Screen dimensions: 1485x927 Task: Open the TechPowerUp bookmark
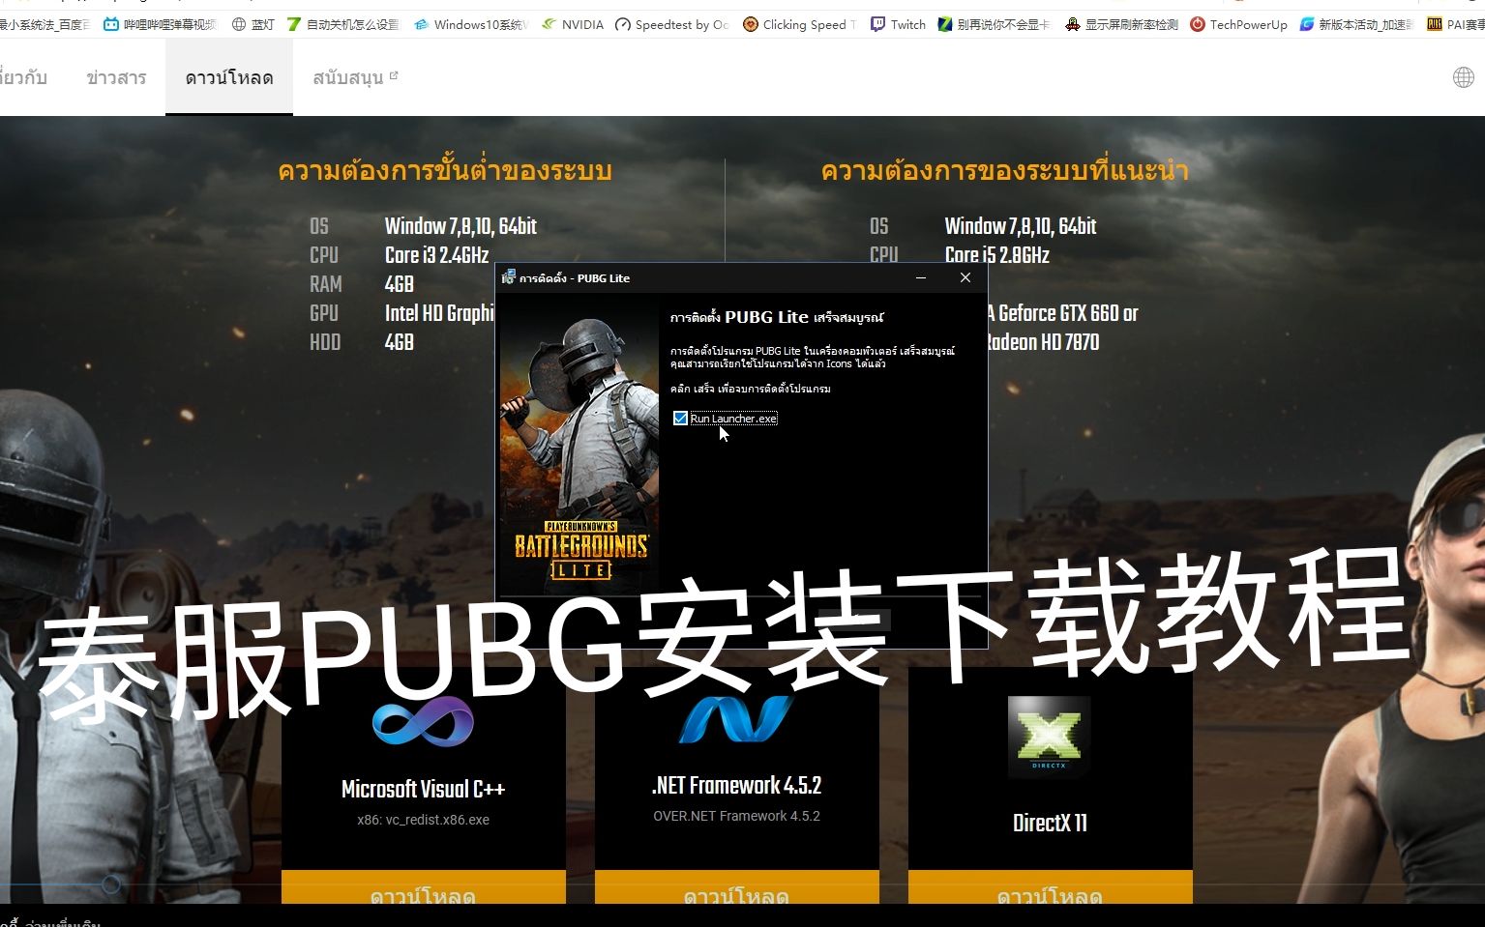coord(1238,24)
